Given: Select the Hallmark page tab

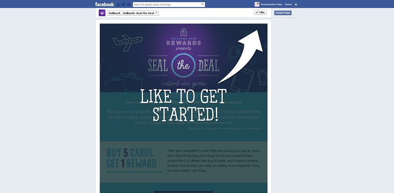Looking at the screenshot, I should coord(115,13).
